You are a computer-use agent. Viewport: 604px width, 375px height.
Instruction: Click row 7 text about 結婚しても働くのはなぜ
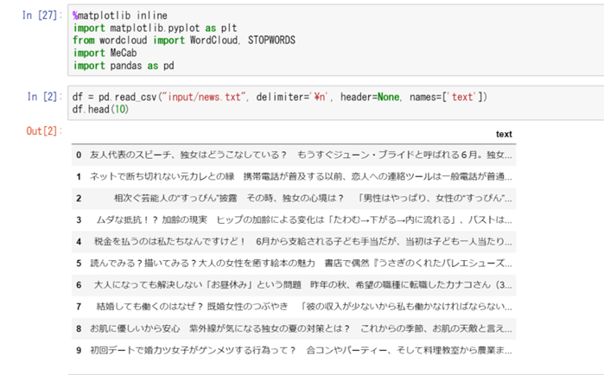304,307
